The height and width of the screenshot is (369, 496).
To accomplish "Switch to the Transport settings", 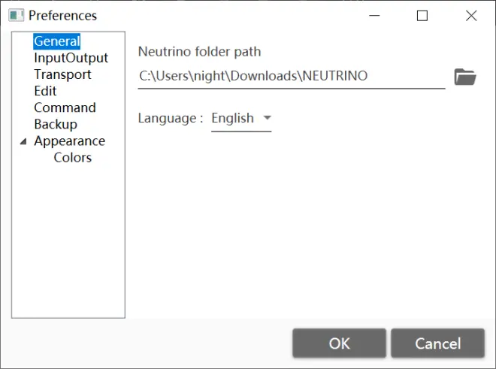I will [62, 74].
